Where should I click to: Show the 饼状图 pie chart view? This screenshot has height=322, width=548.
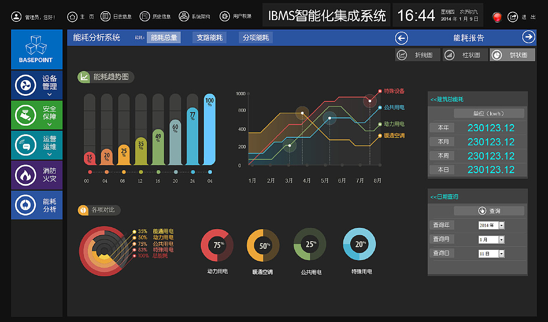tap(512, 55)
